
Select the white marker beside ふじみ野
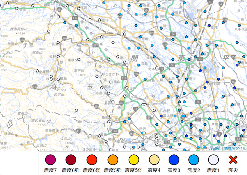click(154, 110)
